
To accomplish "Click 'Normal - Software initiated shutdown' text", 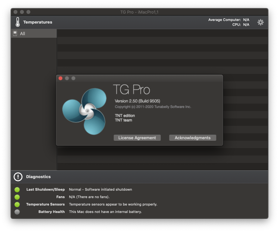I will pos(101,189).
